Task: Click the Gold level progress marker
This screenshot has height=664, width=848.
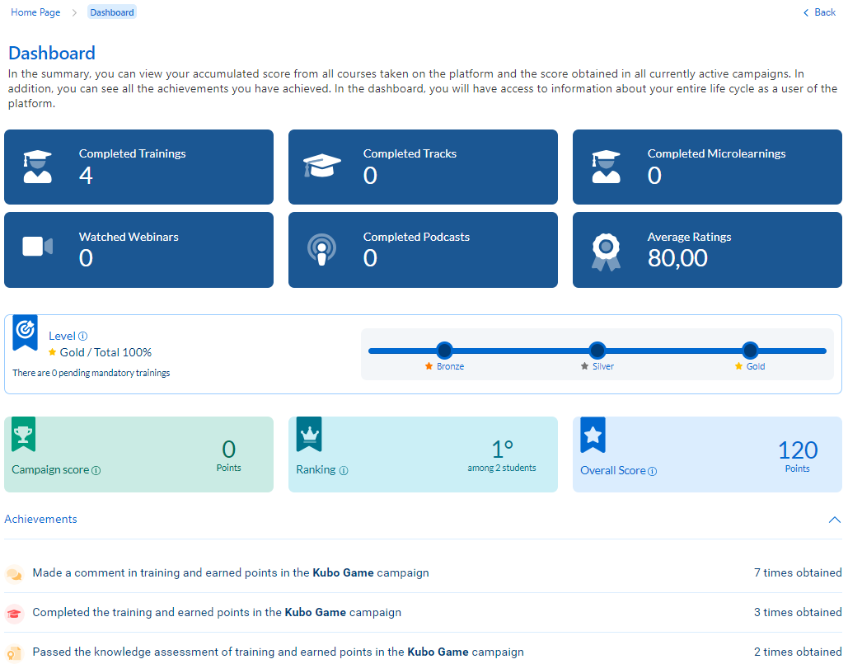Action: coord(750,351)
